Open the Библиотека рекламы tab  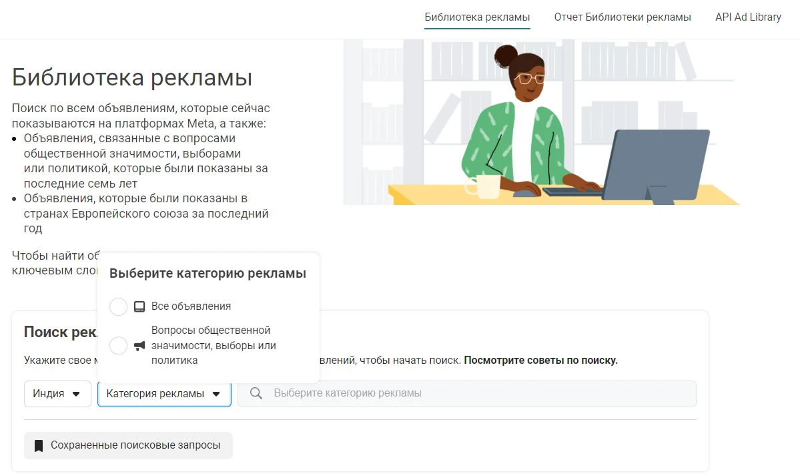pos(477,17)
